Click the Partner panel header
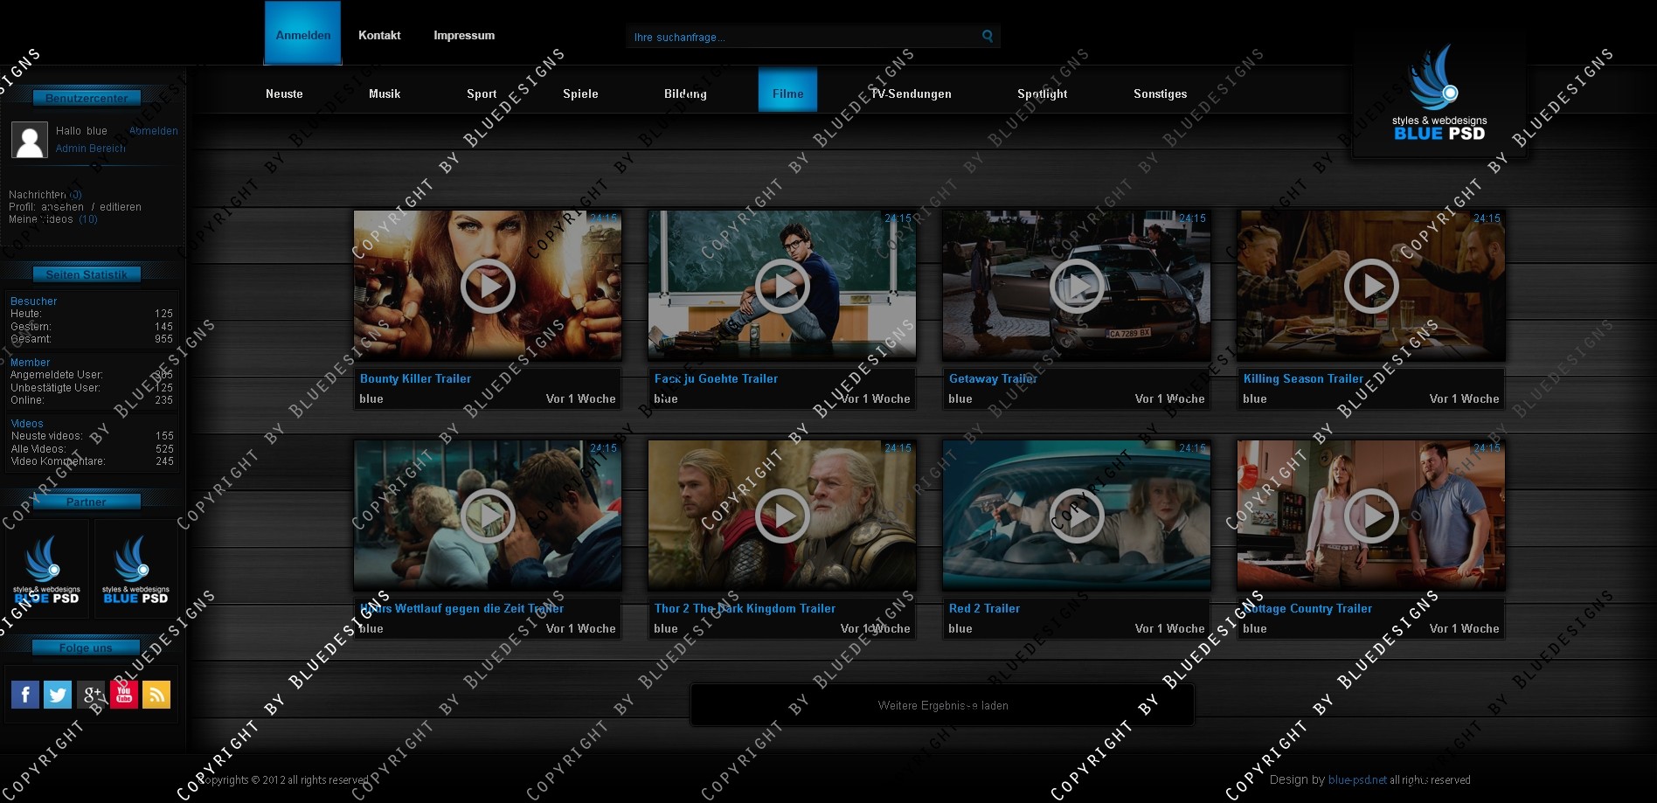This screenshot has height=803, width=1657. coord(87,502)
